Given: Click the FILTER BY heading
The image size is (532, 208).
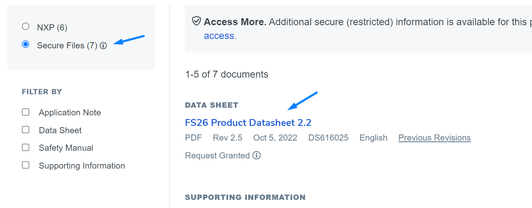Looking at the screenshot, I should tap(42, 92).
